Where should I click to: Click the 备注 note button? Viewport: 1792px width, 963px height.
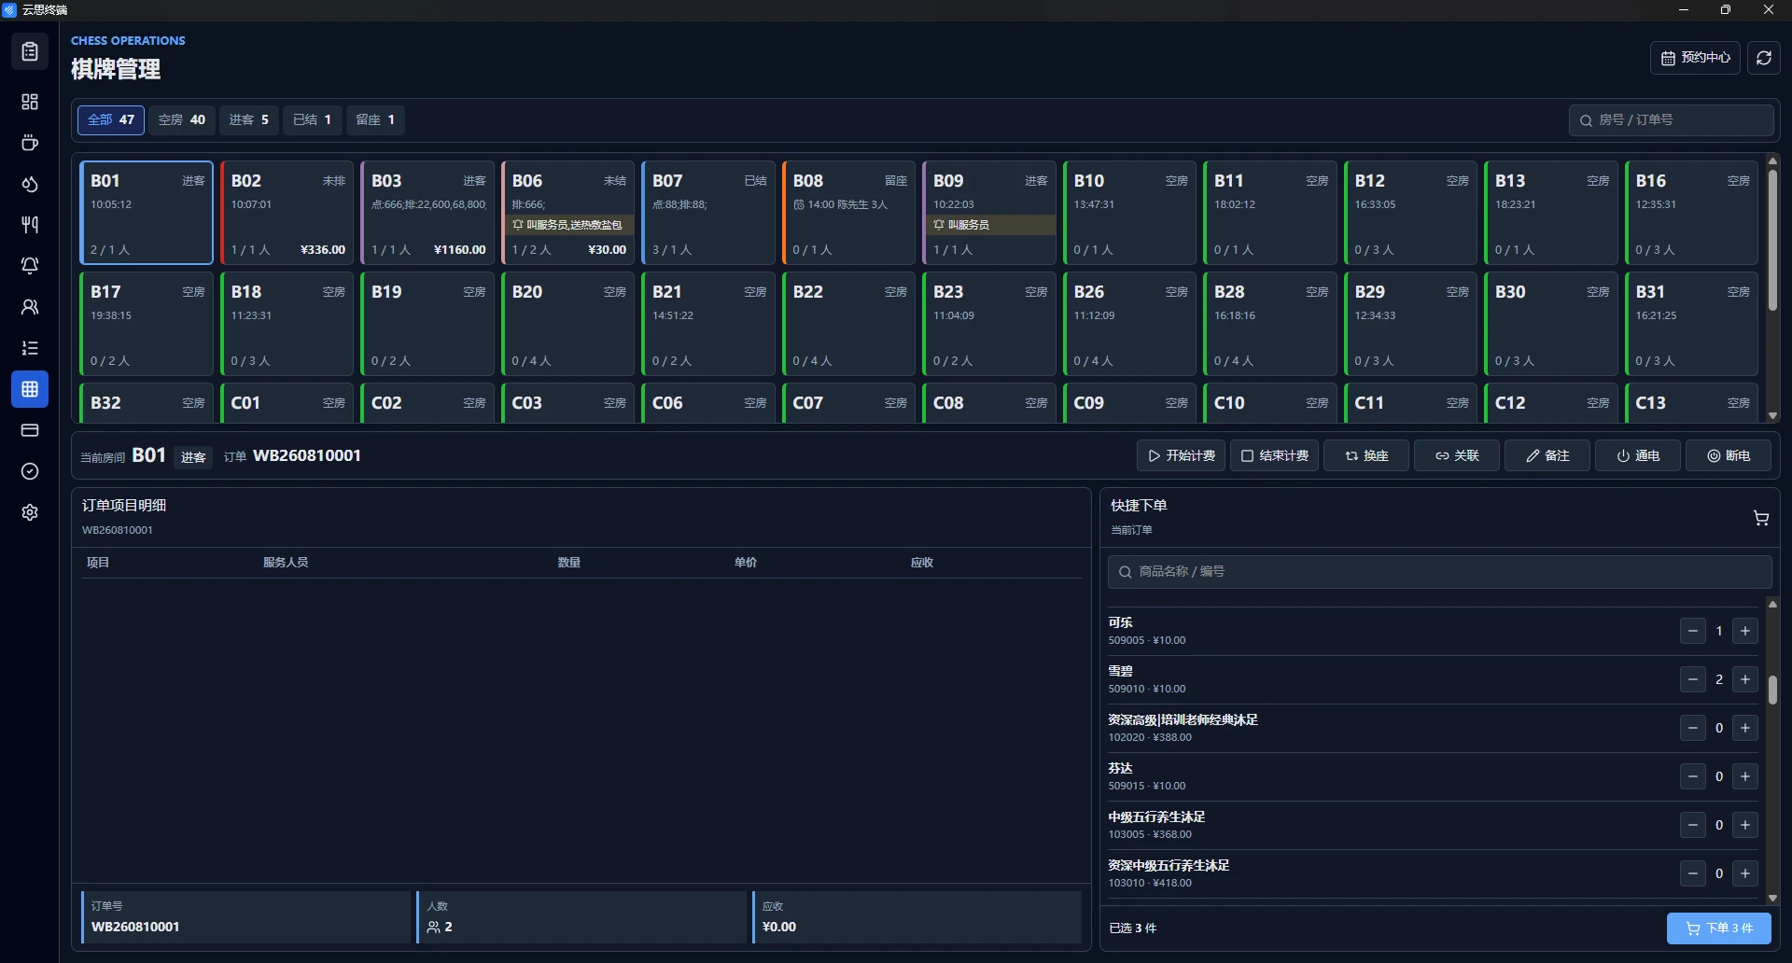[x=1547, y=455]
